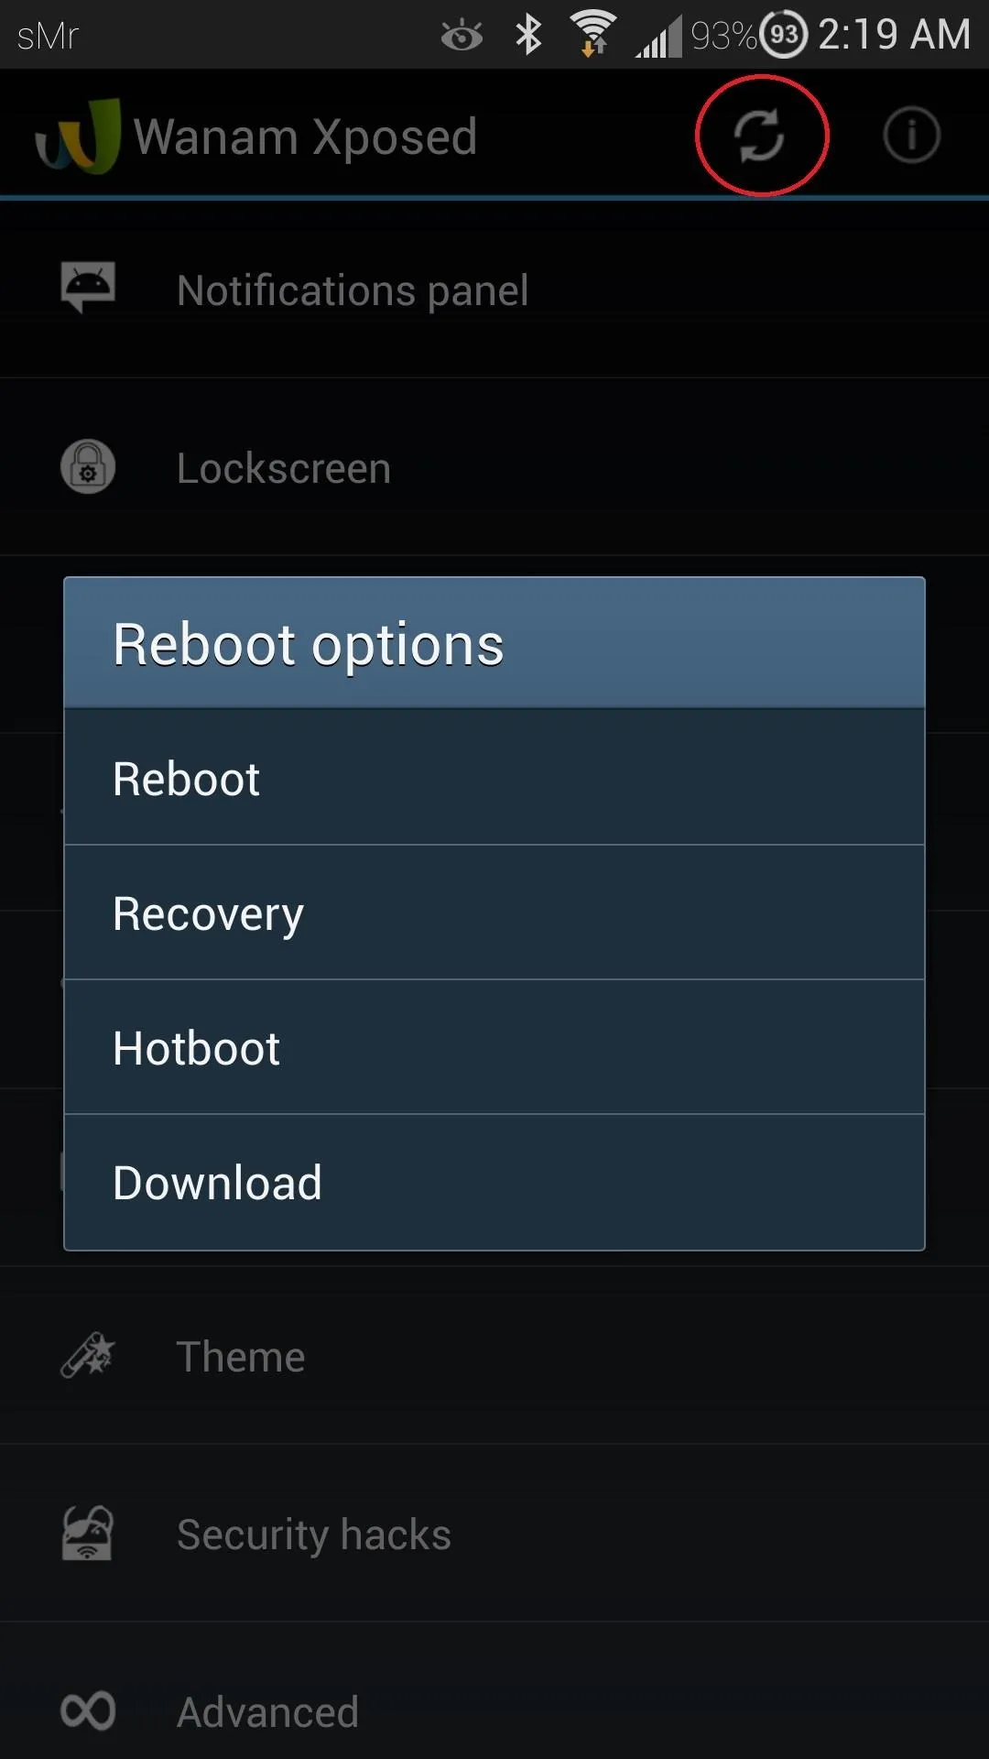Open the Lockscreen settings entry
989x1759 pixels.
pos(494,467)
